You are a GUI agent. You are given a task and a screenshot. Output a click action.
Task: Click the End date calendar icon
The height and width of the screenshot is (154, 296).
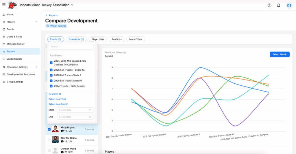tap(90, 117)
